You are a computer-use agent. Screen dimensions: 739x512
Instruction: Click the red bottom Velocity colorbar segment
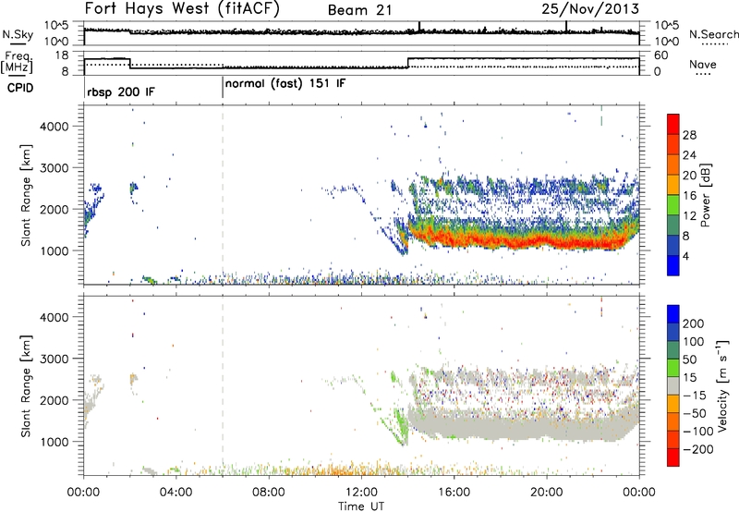tap(673, 457)
